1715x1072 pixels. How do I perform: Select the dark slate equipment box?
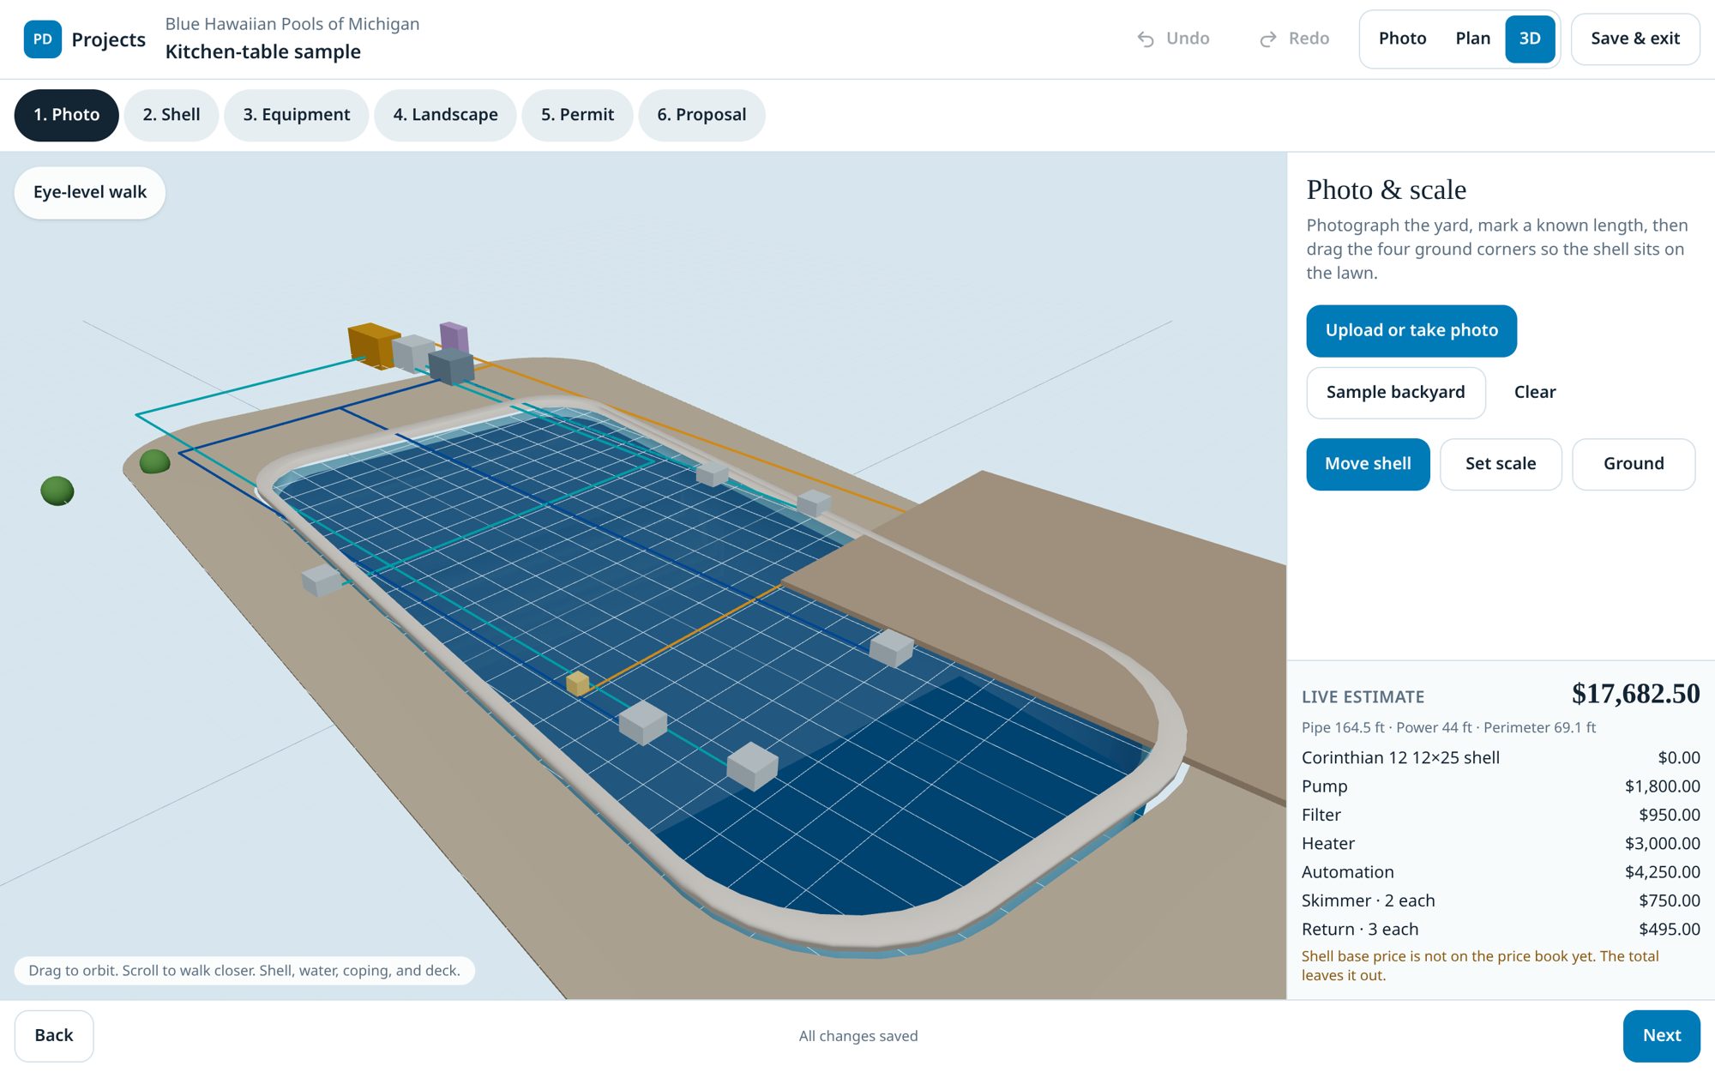[x=451, y=367]
